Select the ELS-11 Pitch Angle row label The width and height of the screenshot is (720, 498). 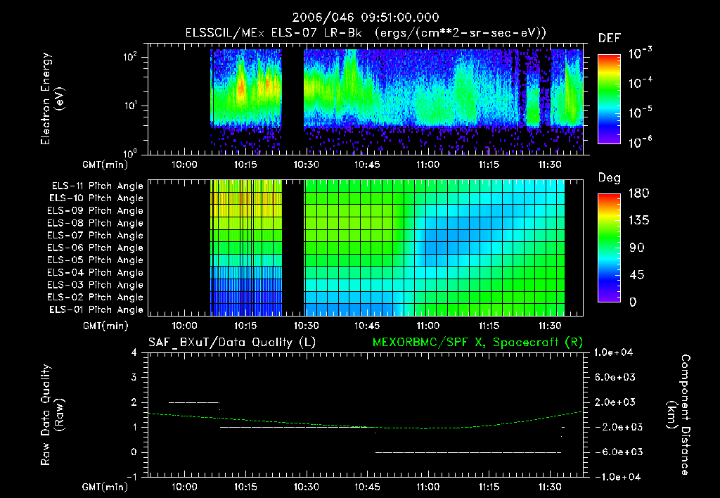click(97, 186)
